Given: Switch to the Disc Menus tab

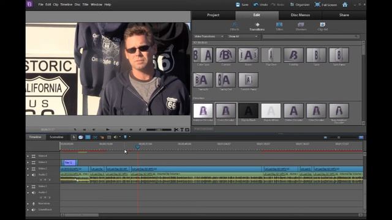Looking at the screenshot, I should coord(300,15).
